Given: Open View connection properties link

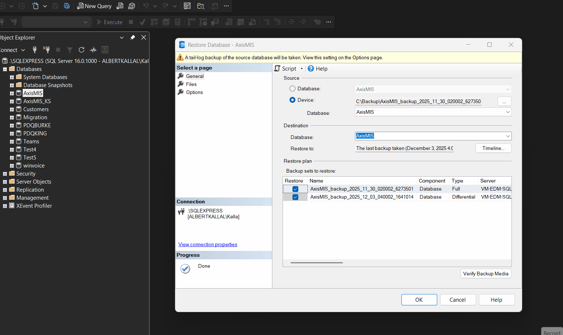Looking at the screenshot, I should click(208, 244).
